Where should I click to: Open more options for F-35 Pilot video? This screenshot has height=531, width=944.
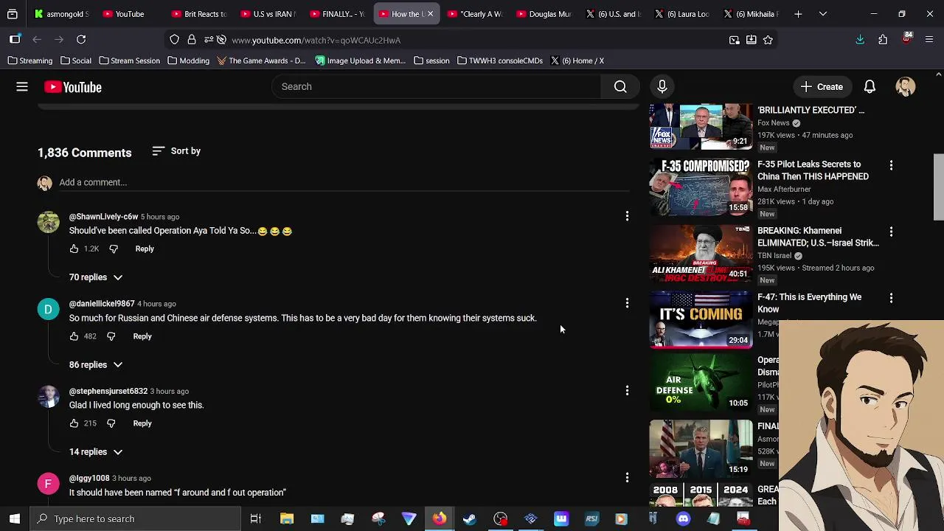coord(891,166)
